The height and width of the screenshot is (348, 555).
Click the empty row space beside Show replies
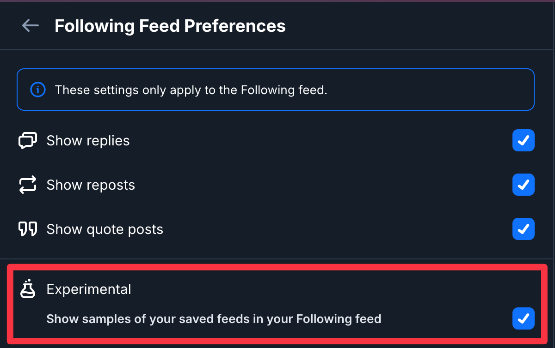pyautogui.click(x=319, y=141)
